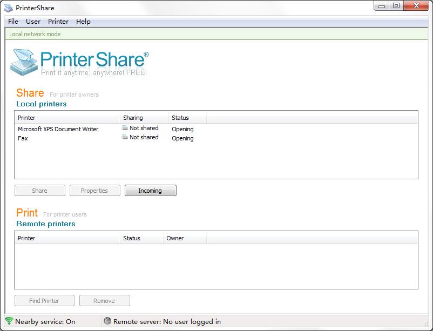Open the Printer menu
Image resolution: width=433 pixels, height=331 pixels.
[58, 22]
